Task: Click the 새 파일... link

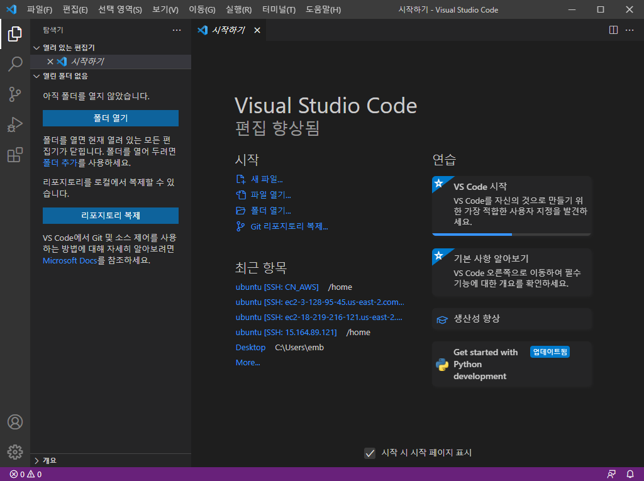Action: tap(260, 179)
